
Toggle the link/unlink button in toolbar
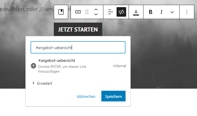[x=121, y=12]
